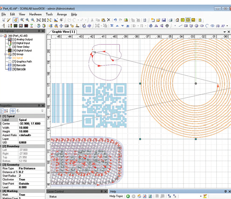Select the [1] Analog Output item
The width and height of the screenshot is (231, 199).
tap(23, 39)
